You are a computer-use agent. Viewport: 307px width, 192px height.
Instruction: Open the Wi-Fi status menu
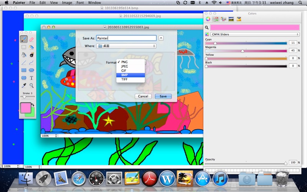click(x=214, y=3)
